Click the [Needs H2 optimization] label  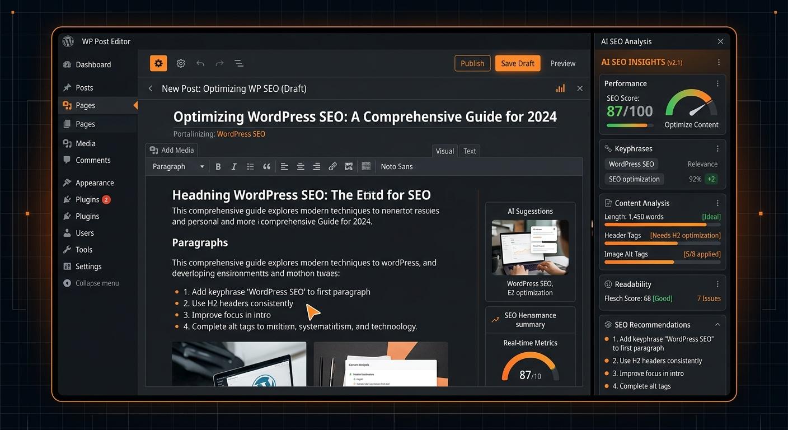685,235
